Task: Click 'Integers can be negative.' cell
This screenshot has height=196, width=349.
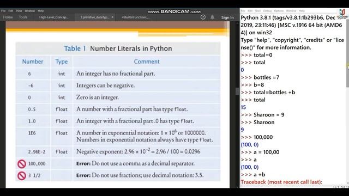Action: [x=105, y=85]
